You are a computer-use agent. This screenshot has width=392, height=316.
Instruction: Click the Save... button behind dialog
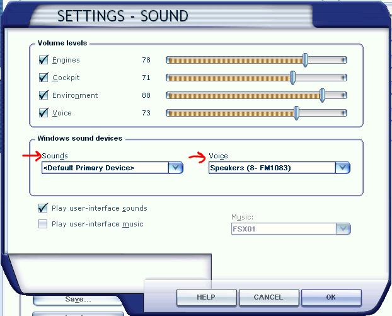78,299
